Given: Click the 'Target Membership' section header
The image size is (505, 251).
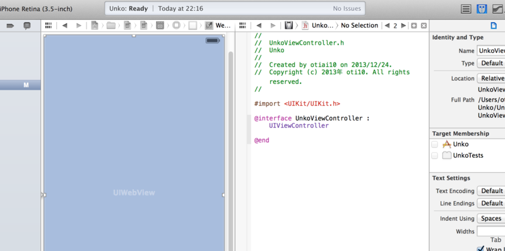Looking at the screenshot, I should point(461,134).
